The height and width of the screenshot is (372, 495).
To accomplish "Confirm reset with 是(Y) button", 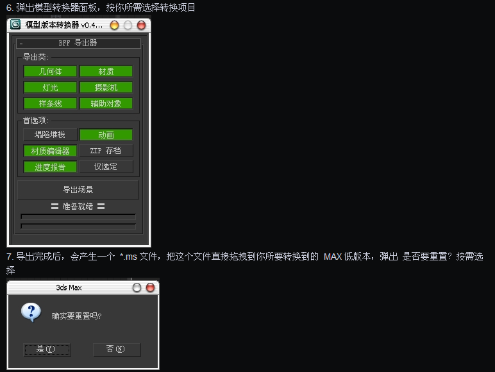I will [x=47, y=350].
